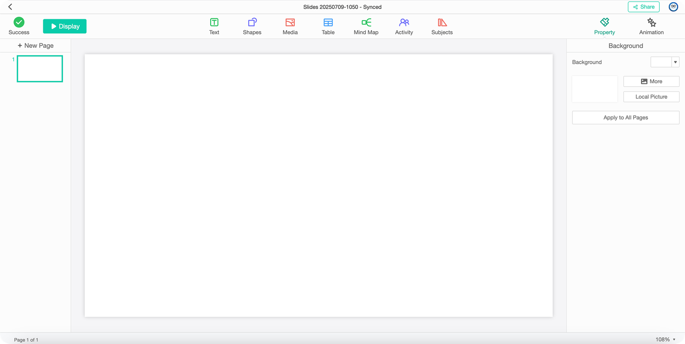The image size is (685, 344).
Task: Switch to the Property tab
Action: [604, 26]
